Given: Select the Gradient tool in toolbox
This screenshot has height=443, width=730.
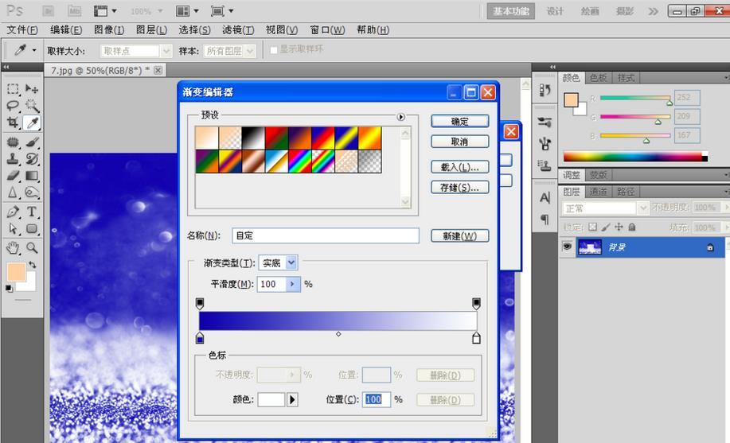Looking at the screenshot, I should tap(32, 176).
